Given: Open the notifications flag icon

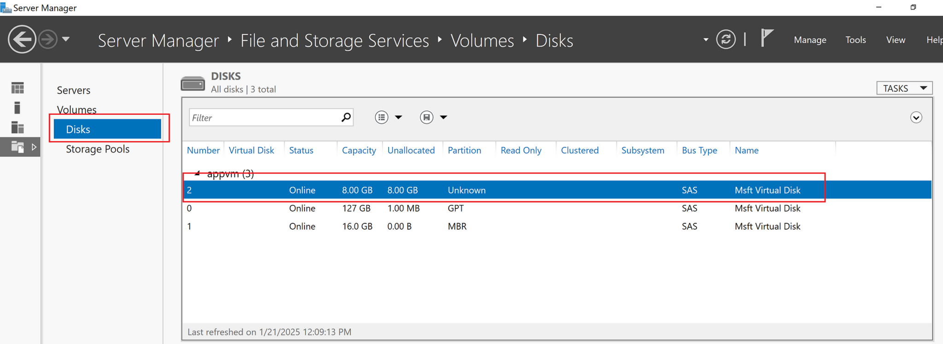Looking at the screenshot, I should coord(766,38).
